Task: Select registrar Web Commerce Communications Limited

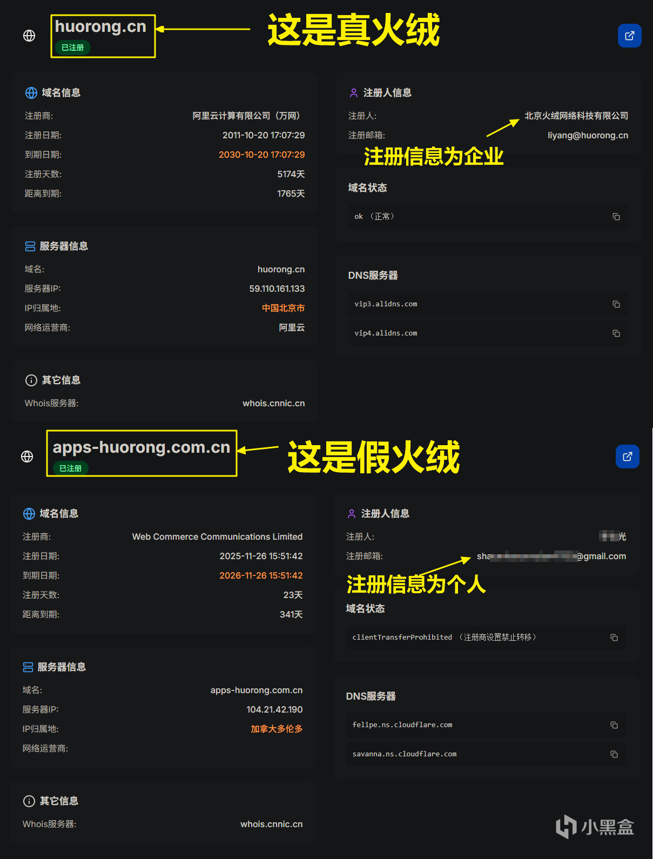Action: [x=217, y=536]
